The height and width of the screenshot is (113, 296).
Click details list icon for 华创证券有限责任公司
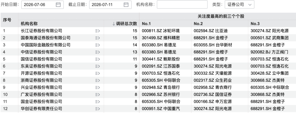[x=97, y=109]
